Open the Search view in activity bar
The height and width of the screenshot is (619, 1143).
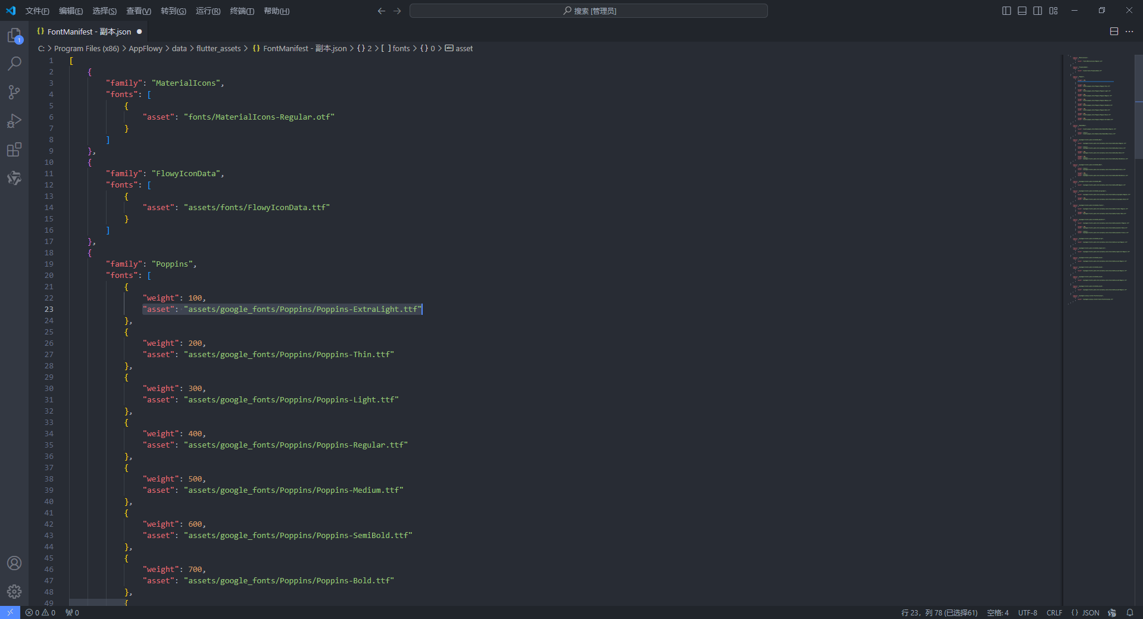(14, 64)
